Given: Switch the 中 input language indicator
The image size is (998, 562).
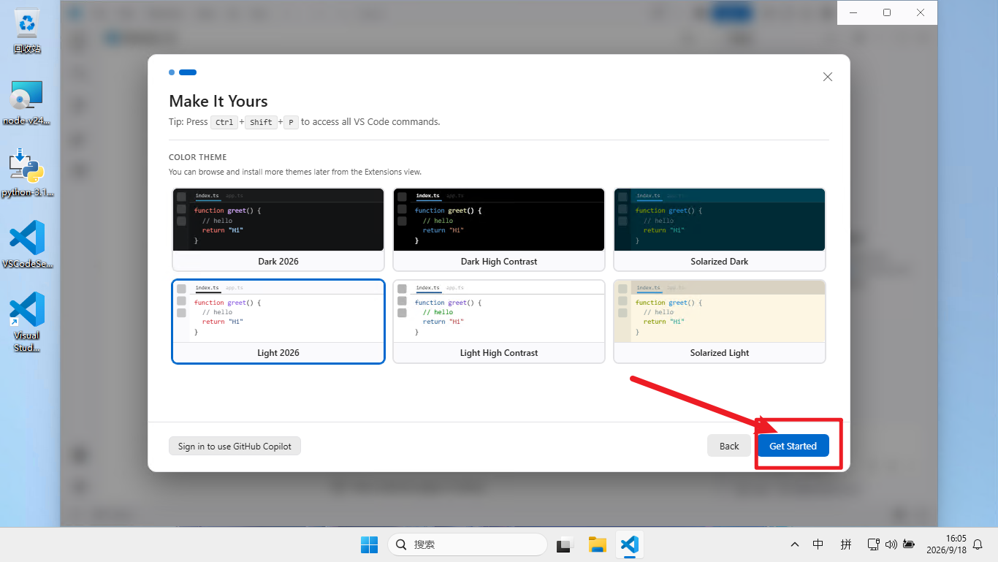Looking at the screenshot, I should (818, 544).
